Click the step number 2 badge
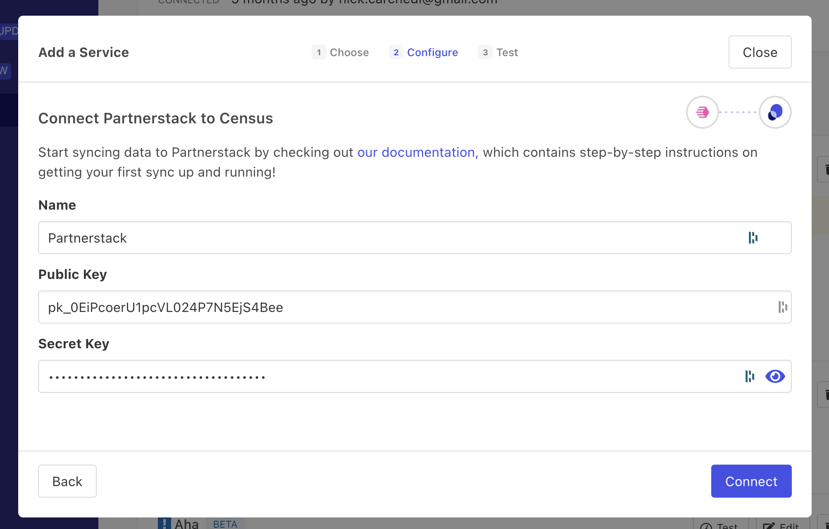Screen dimensions: 829x529 [396, 52]
